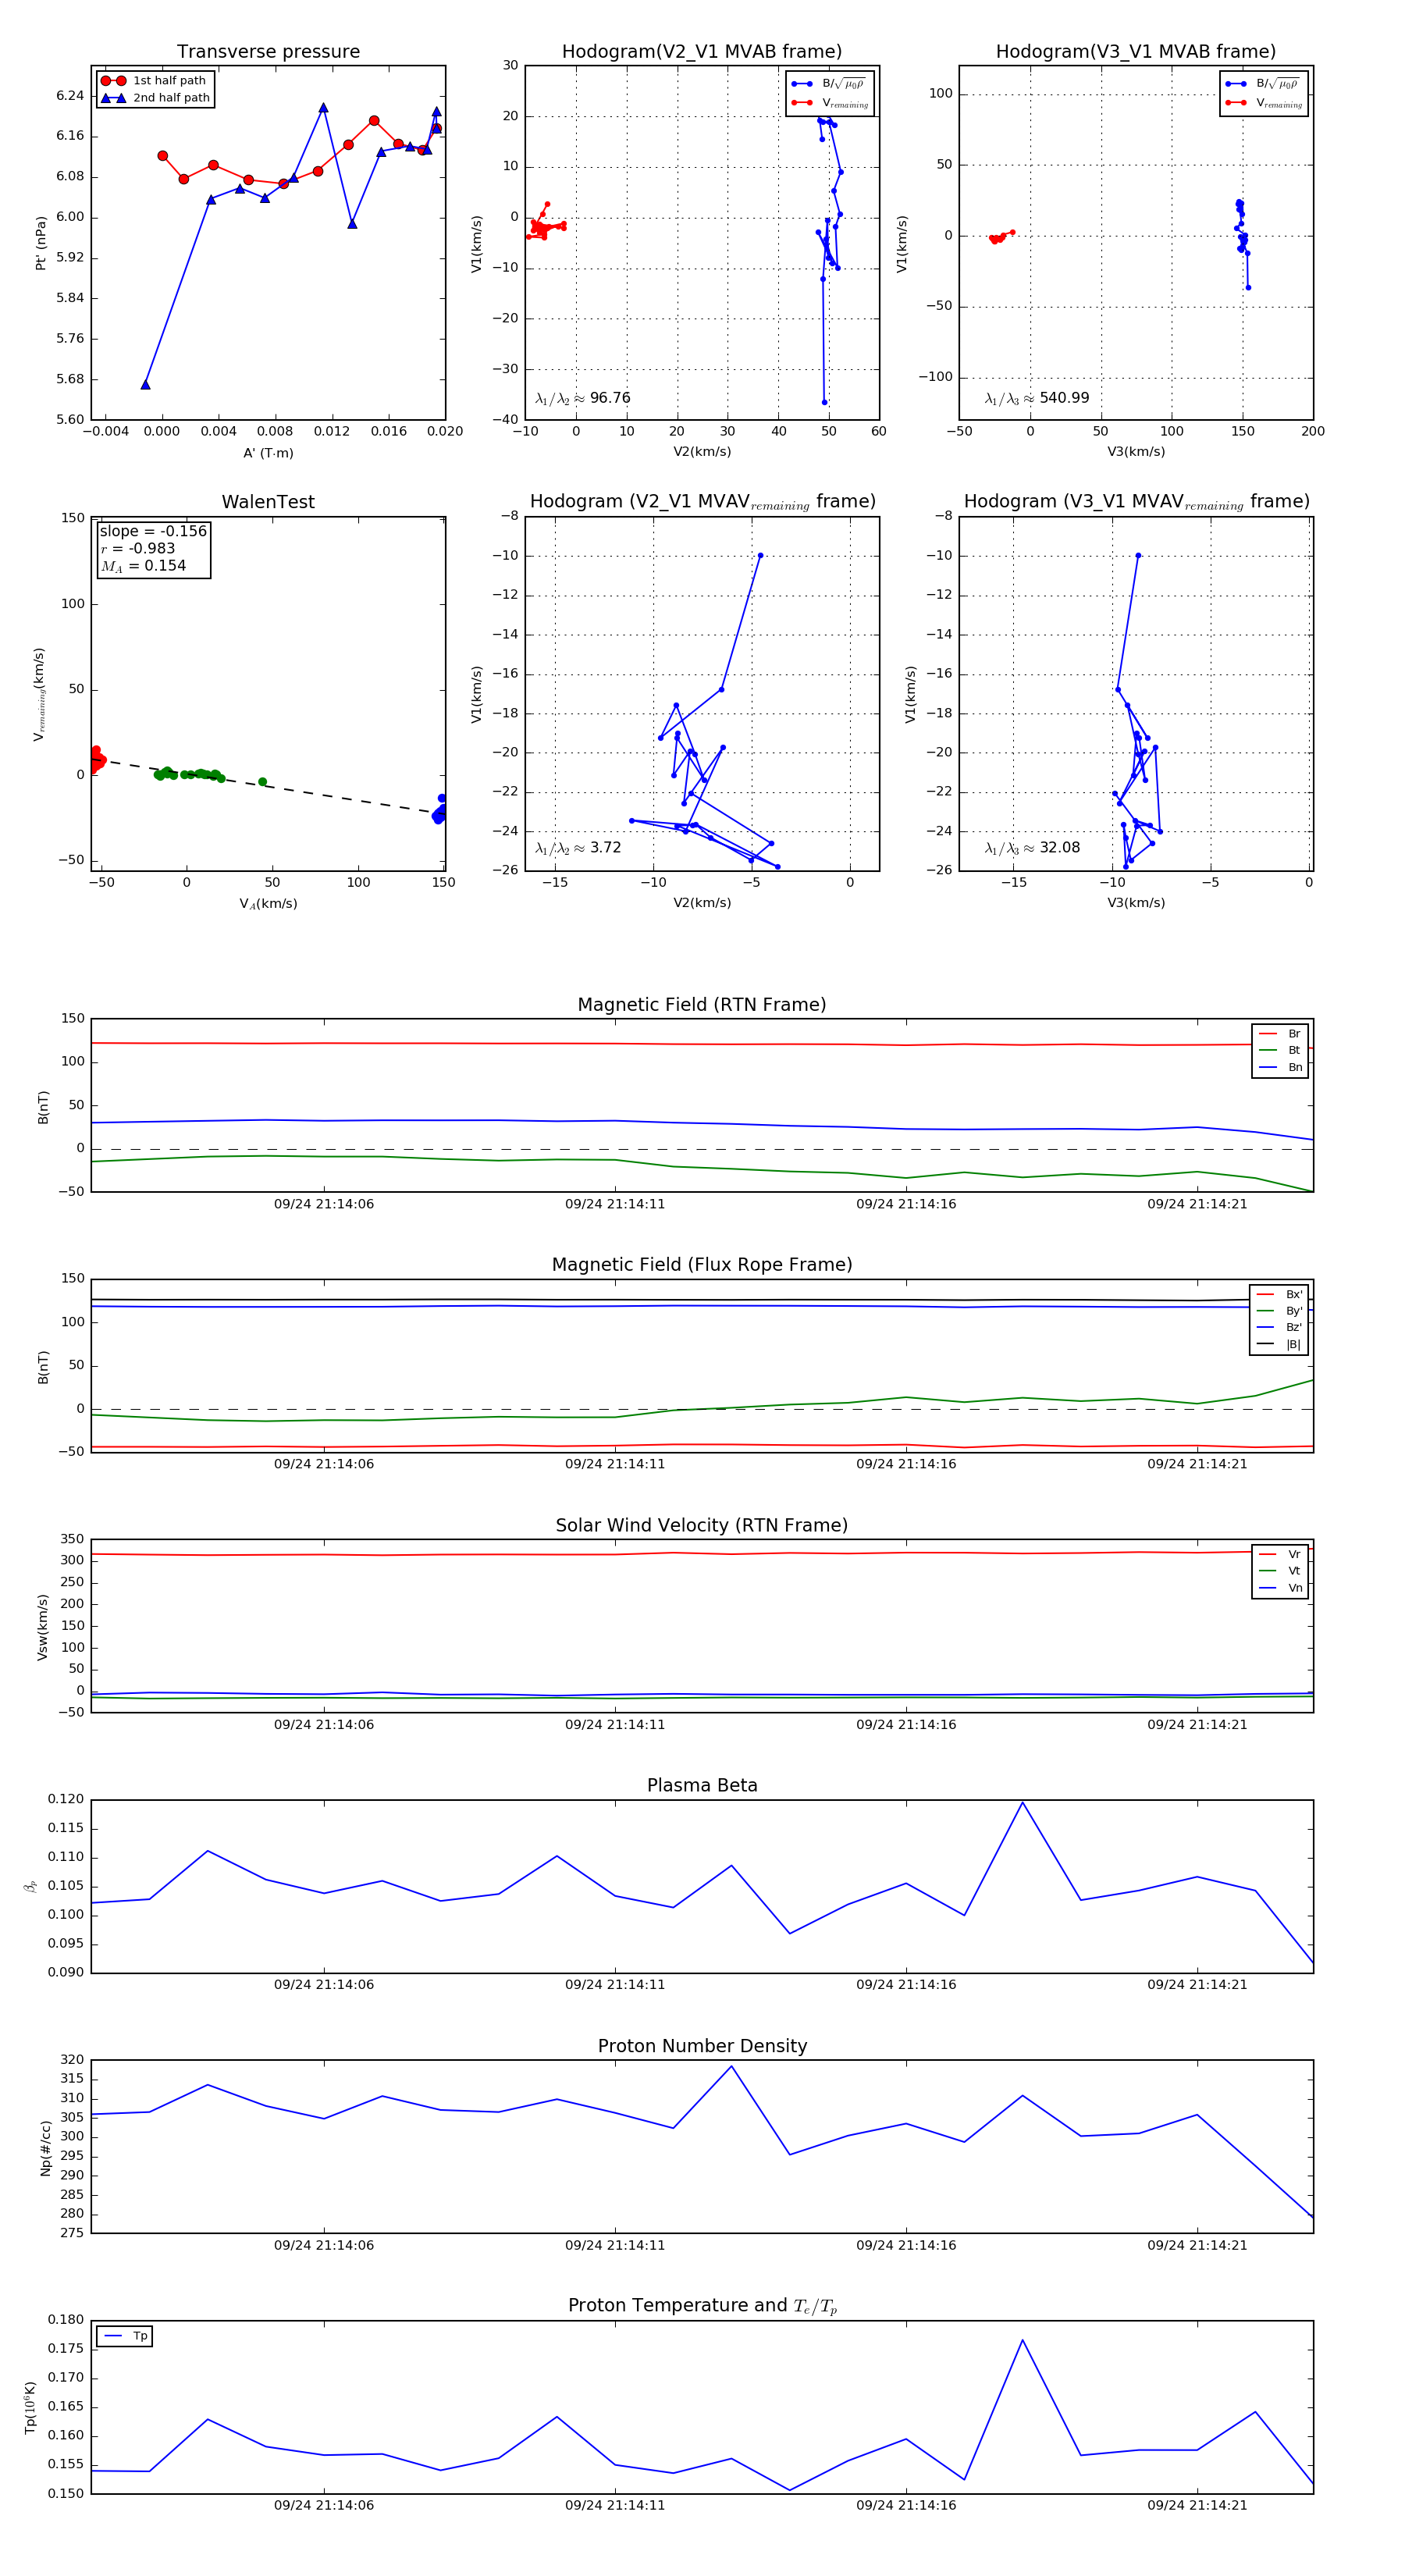
Task: Click the 'V_A(km/s)' axis label in WalenTest
Action: coord(268,904)
